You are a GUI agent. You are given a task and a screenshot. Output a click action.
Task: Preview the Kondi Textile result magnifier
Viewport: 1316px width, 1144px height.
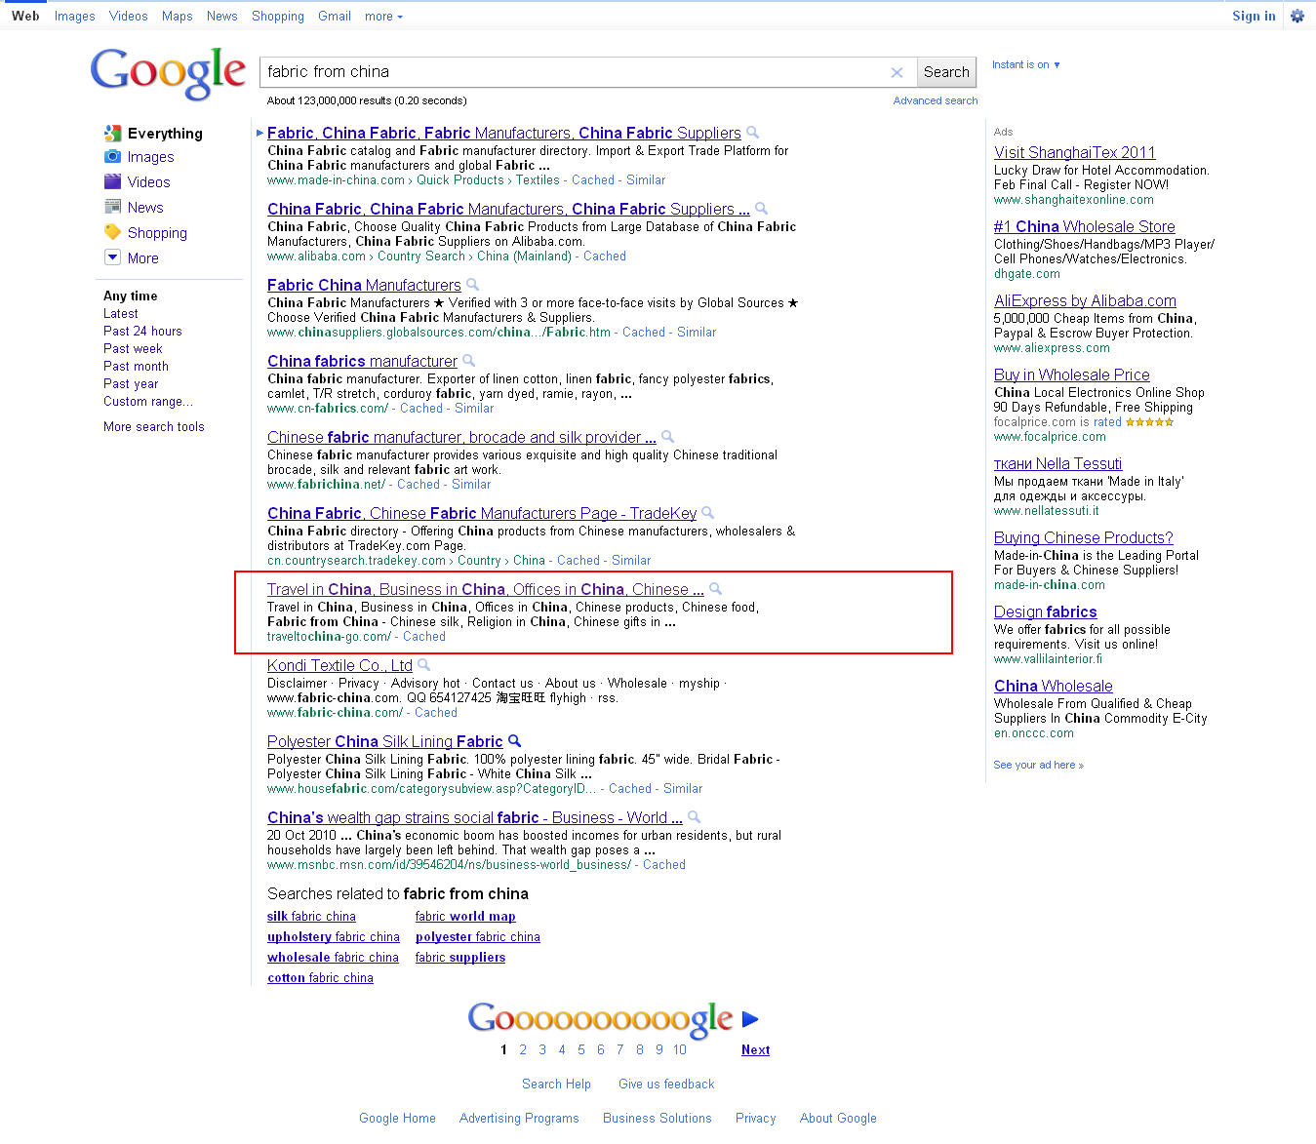point(423,665)
